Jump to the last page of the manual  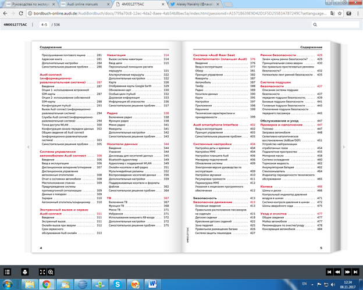[356, 271]
